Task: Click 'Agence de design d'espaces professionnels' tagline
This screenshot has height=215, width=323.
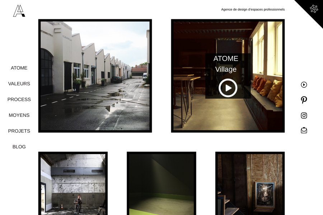Action: 253,9
